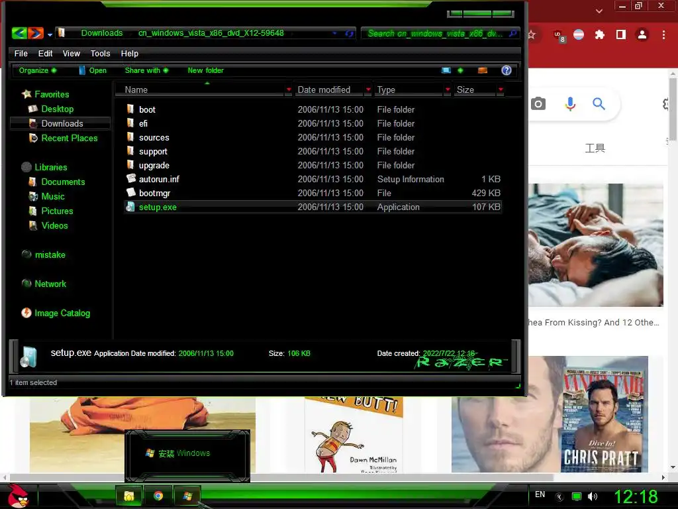Click the Chrome extensions puzzle icon
The image size is (678, 509).
(x=599, y=34)
